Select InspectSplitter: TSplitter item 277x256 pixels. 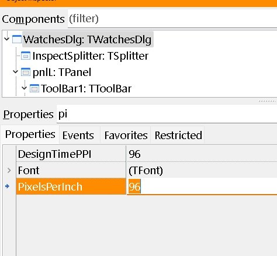tap(91, 56)
